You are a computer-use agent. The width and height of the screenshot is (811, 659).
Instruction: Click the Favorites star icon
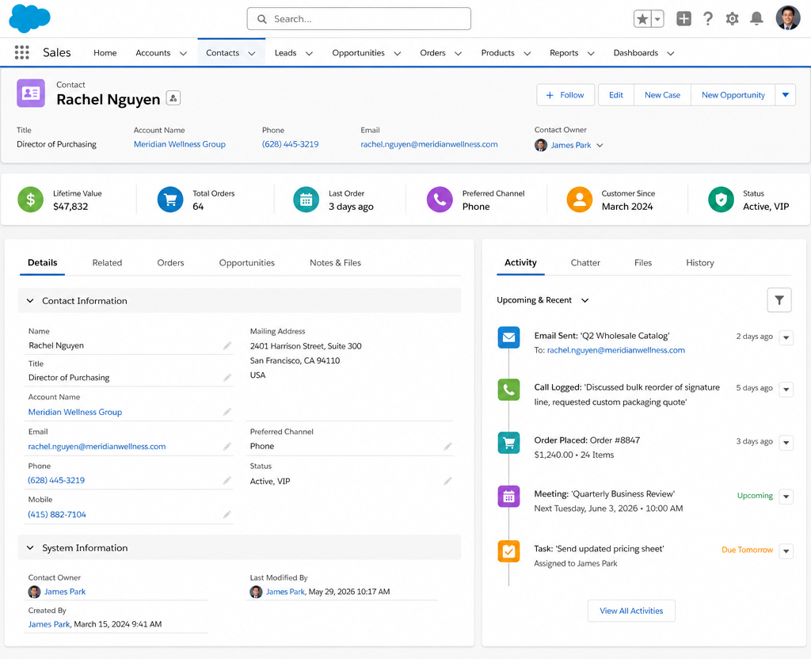click(642, 19)
